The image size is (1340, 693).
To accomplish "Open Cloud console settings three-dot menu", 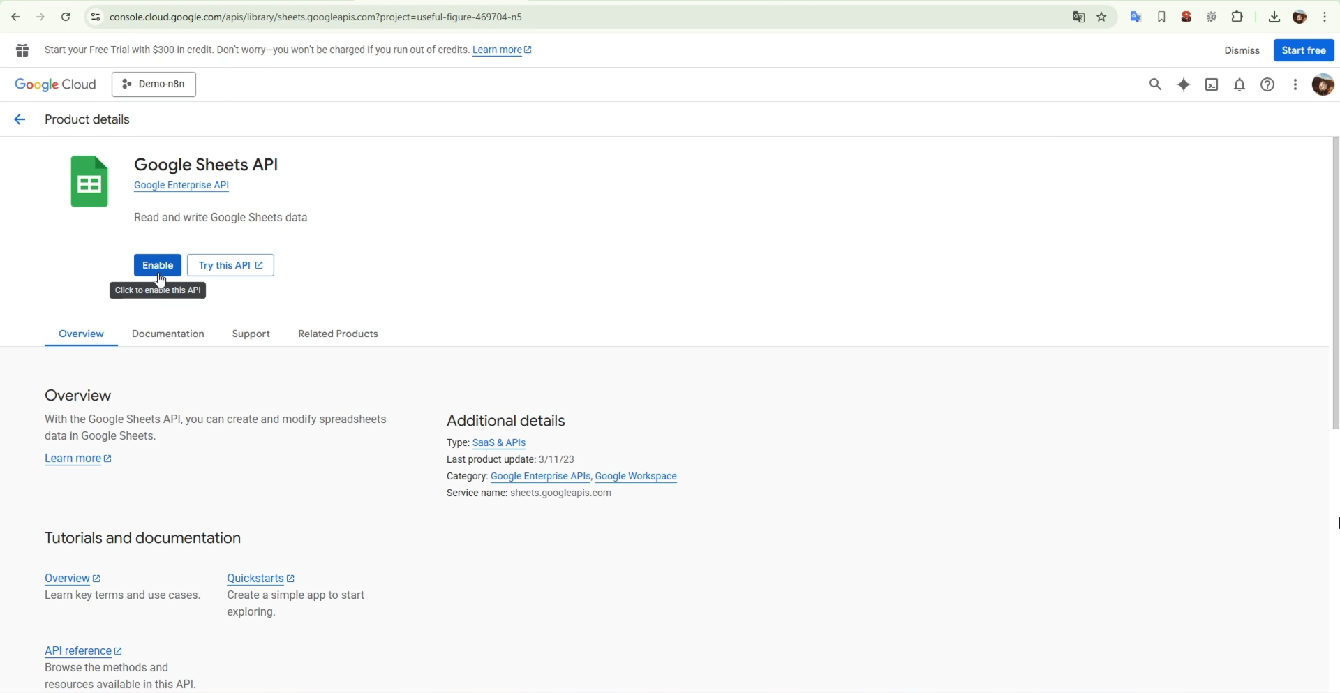I will coord(1296,84).
